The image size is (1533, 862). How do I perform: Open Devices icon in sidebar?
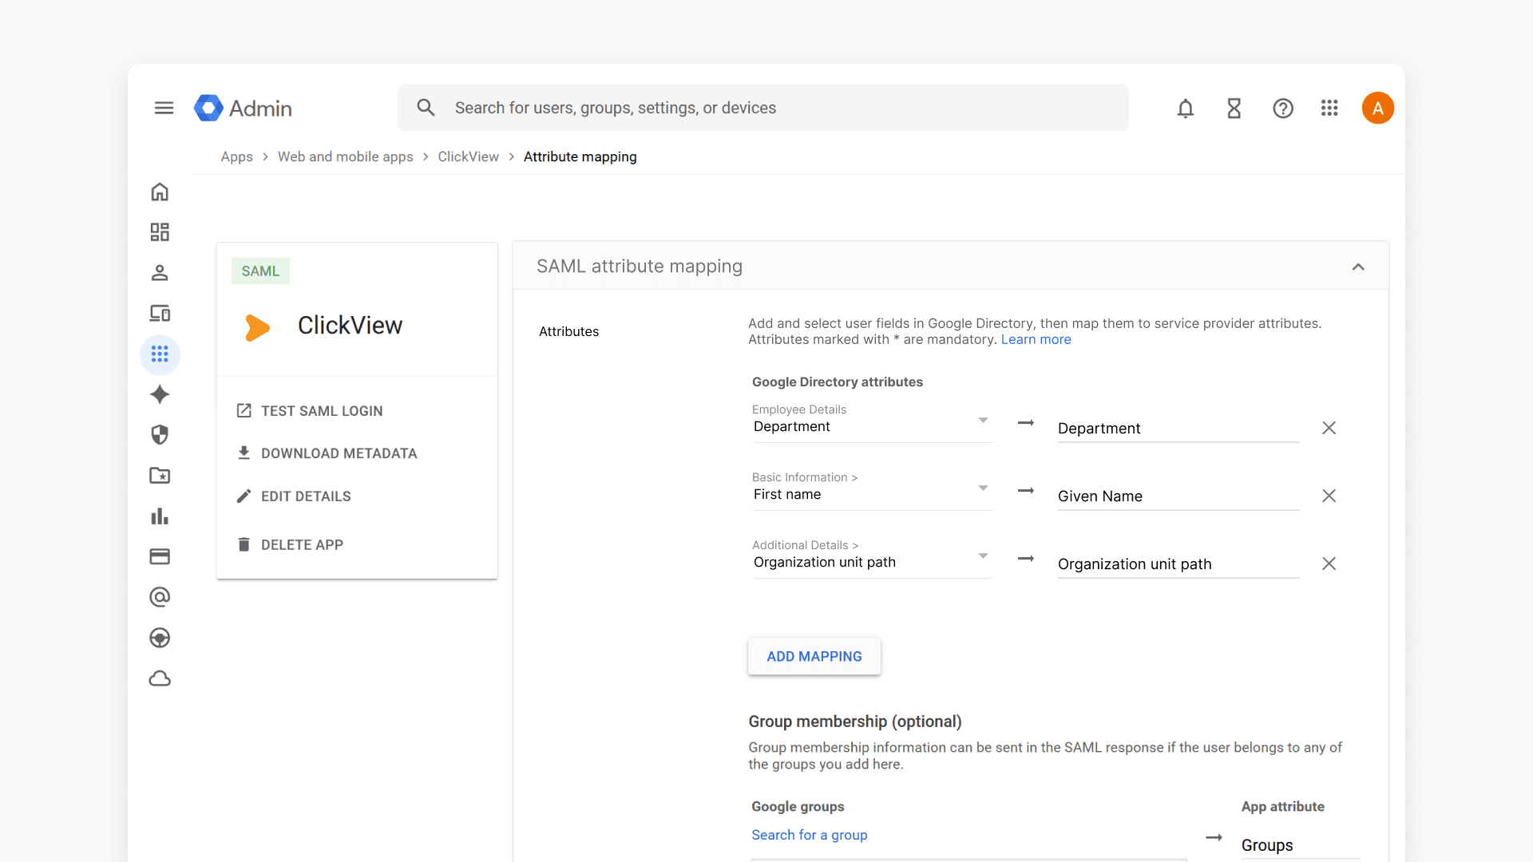(x=160, y=313)
